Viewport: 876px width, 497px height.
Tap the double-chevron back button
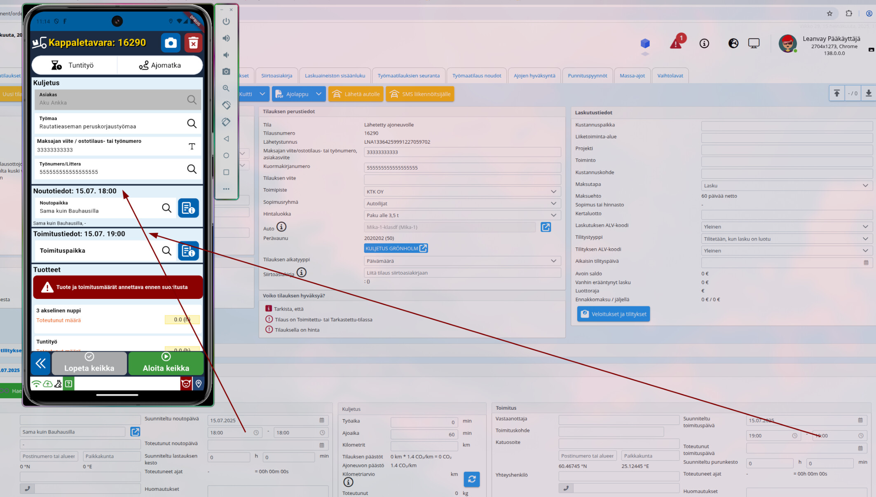[40, 363]
